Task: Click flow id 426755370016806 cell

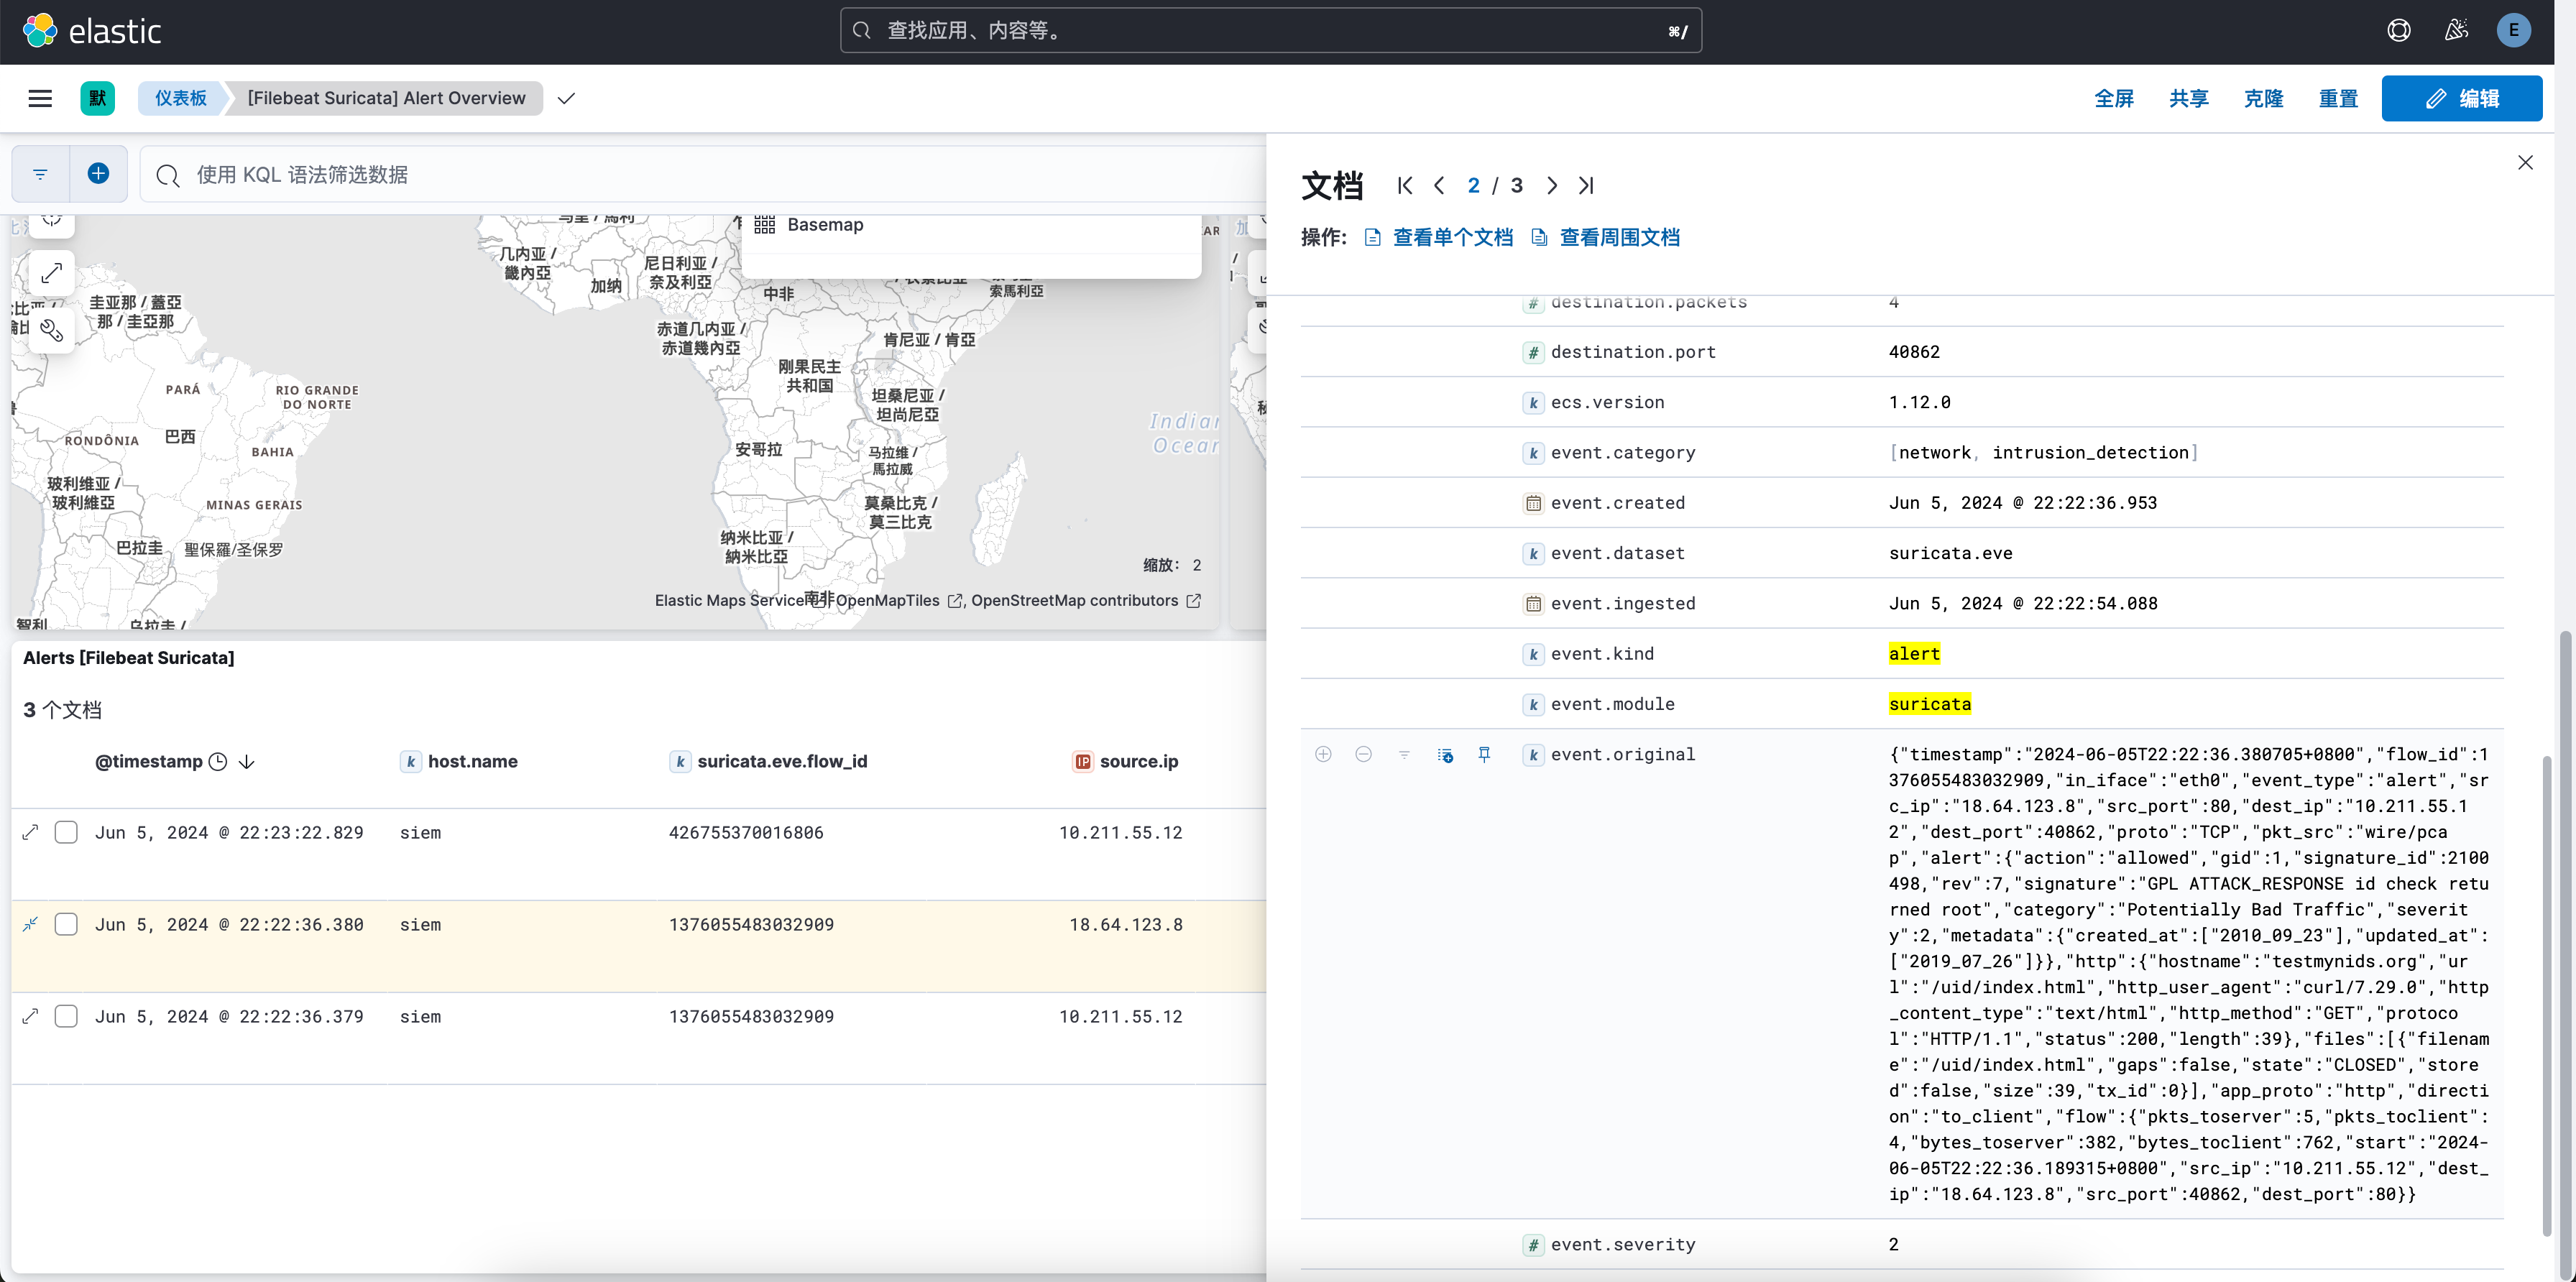Action: [746, 833]
